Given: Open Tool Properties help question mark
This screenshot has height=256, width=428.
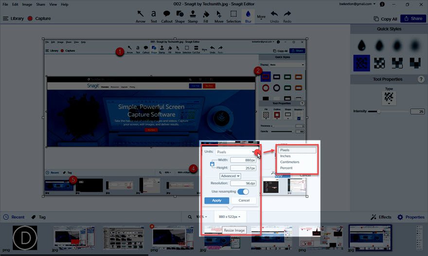Looking at the screenshot, I should point(421,79).
